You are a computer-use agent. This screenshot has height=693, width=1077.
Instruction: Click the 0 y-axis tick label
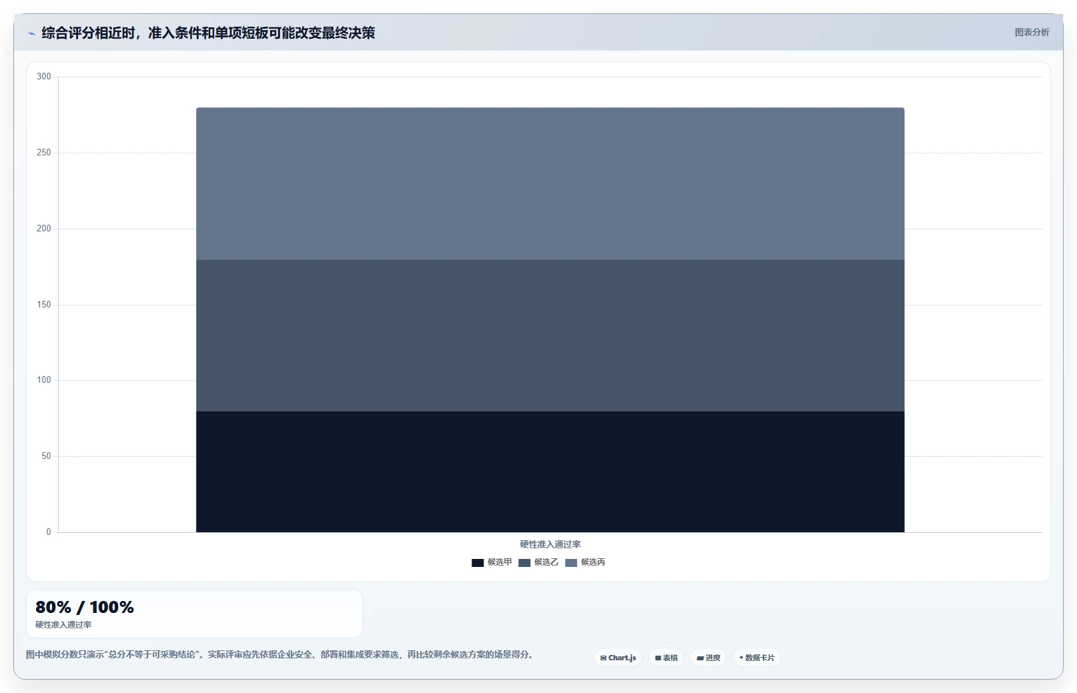48,532
